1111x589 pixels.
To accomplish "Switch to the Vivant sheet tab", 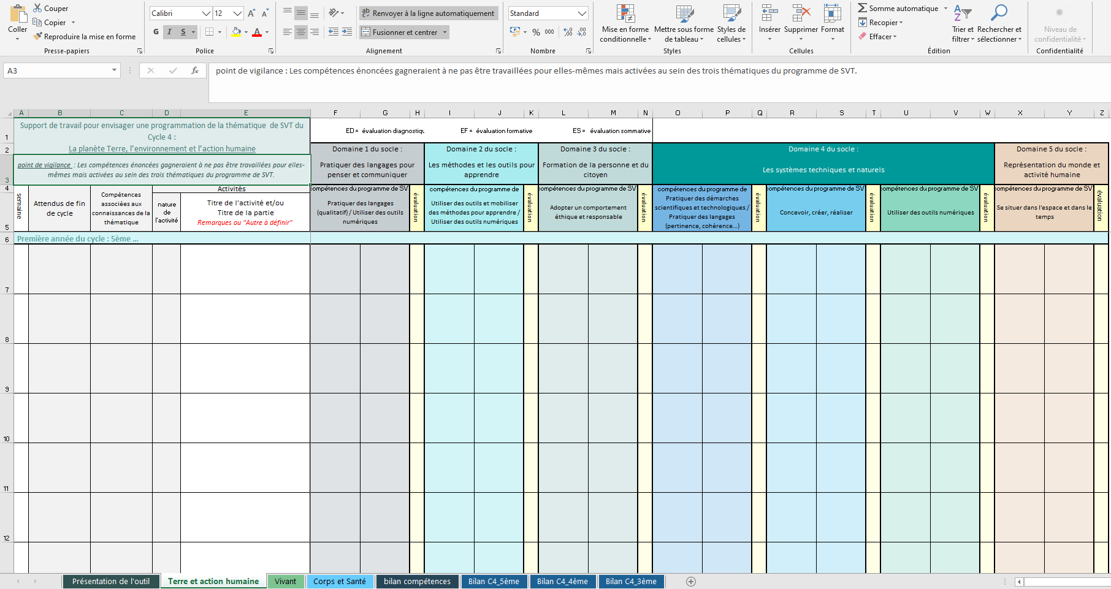I will (x=285, y=581).
